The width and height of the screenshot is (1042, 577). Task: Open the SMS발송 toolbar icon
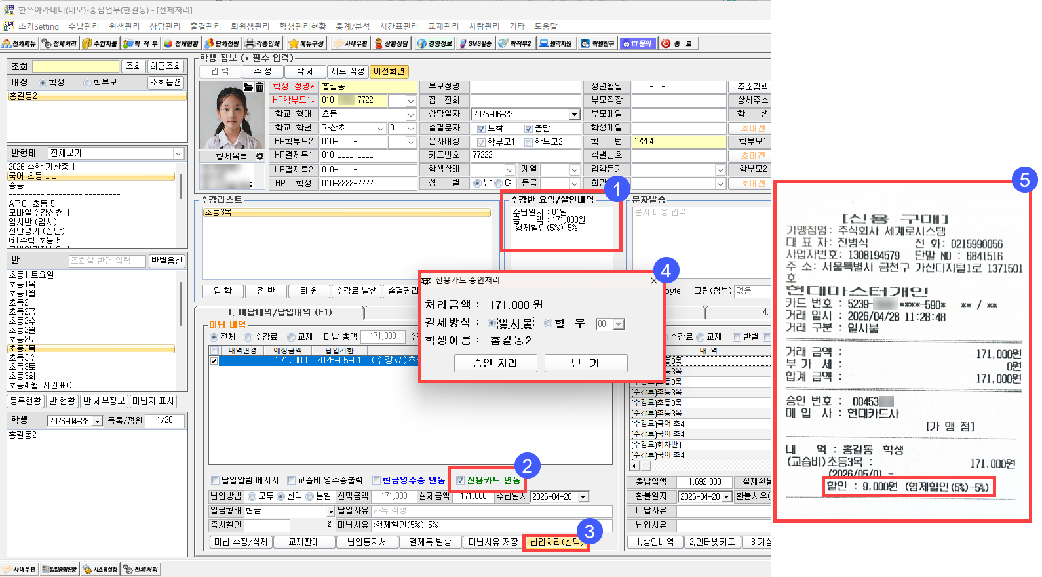click(x=475, y=43)
